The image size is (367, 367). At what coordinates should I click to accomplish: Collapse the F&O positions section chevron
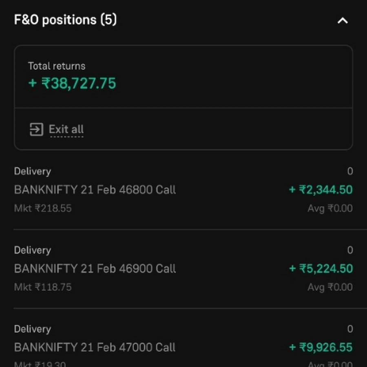click(343, 21)
